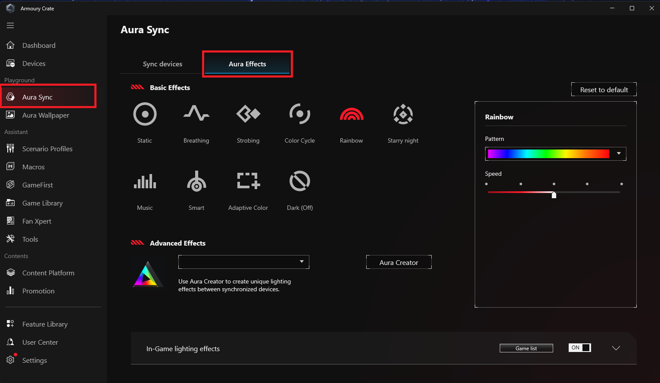Open Fan Xpert menu item

(x=37, y=221)
